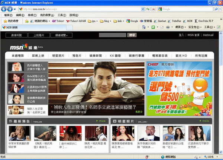
Task: Click the red X Stop icon
Action: pos(153,9)
